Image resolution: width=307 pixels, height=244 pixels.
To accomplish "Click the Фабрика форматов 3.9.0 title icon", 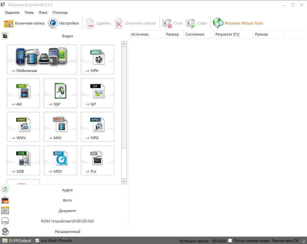I will (3, 4).
